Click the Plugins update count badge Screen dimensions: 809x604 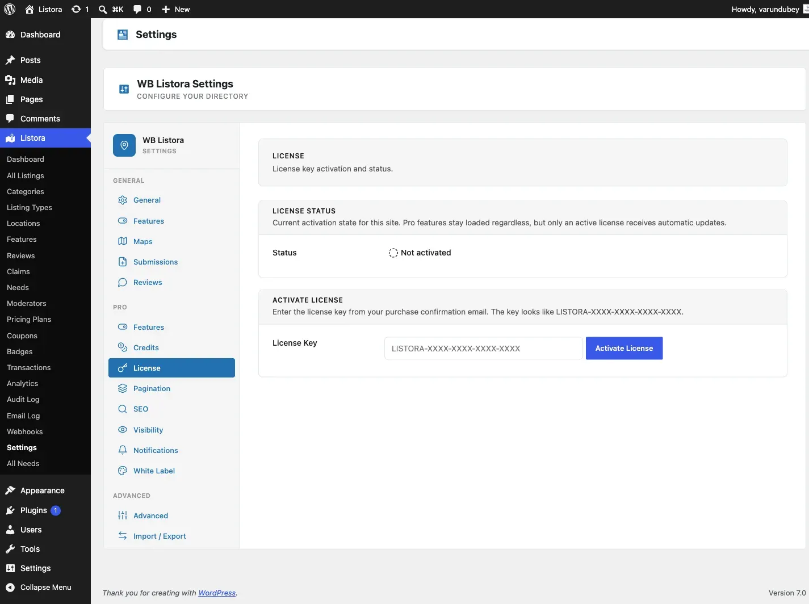pyautogui.click(x=56, y=510)
